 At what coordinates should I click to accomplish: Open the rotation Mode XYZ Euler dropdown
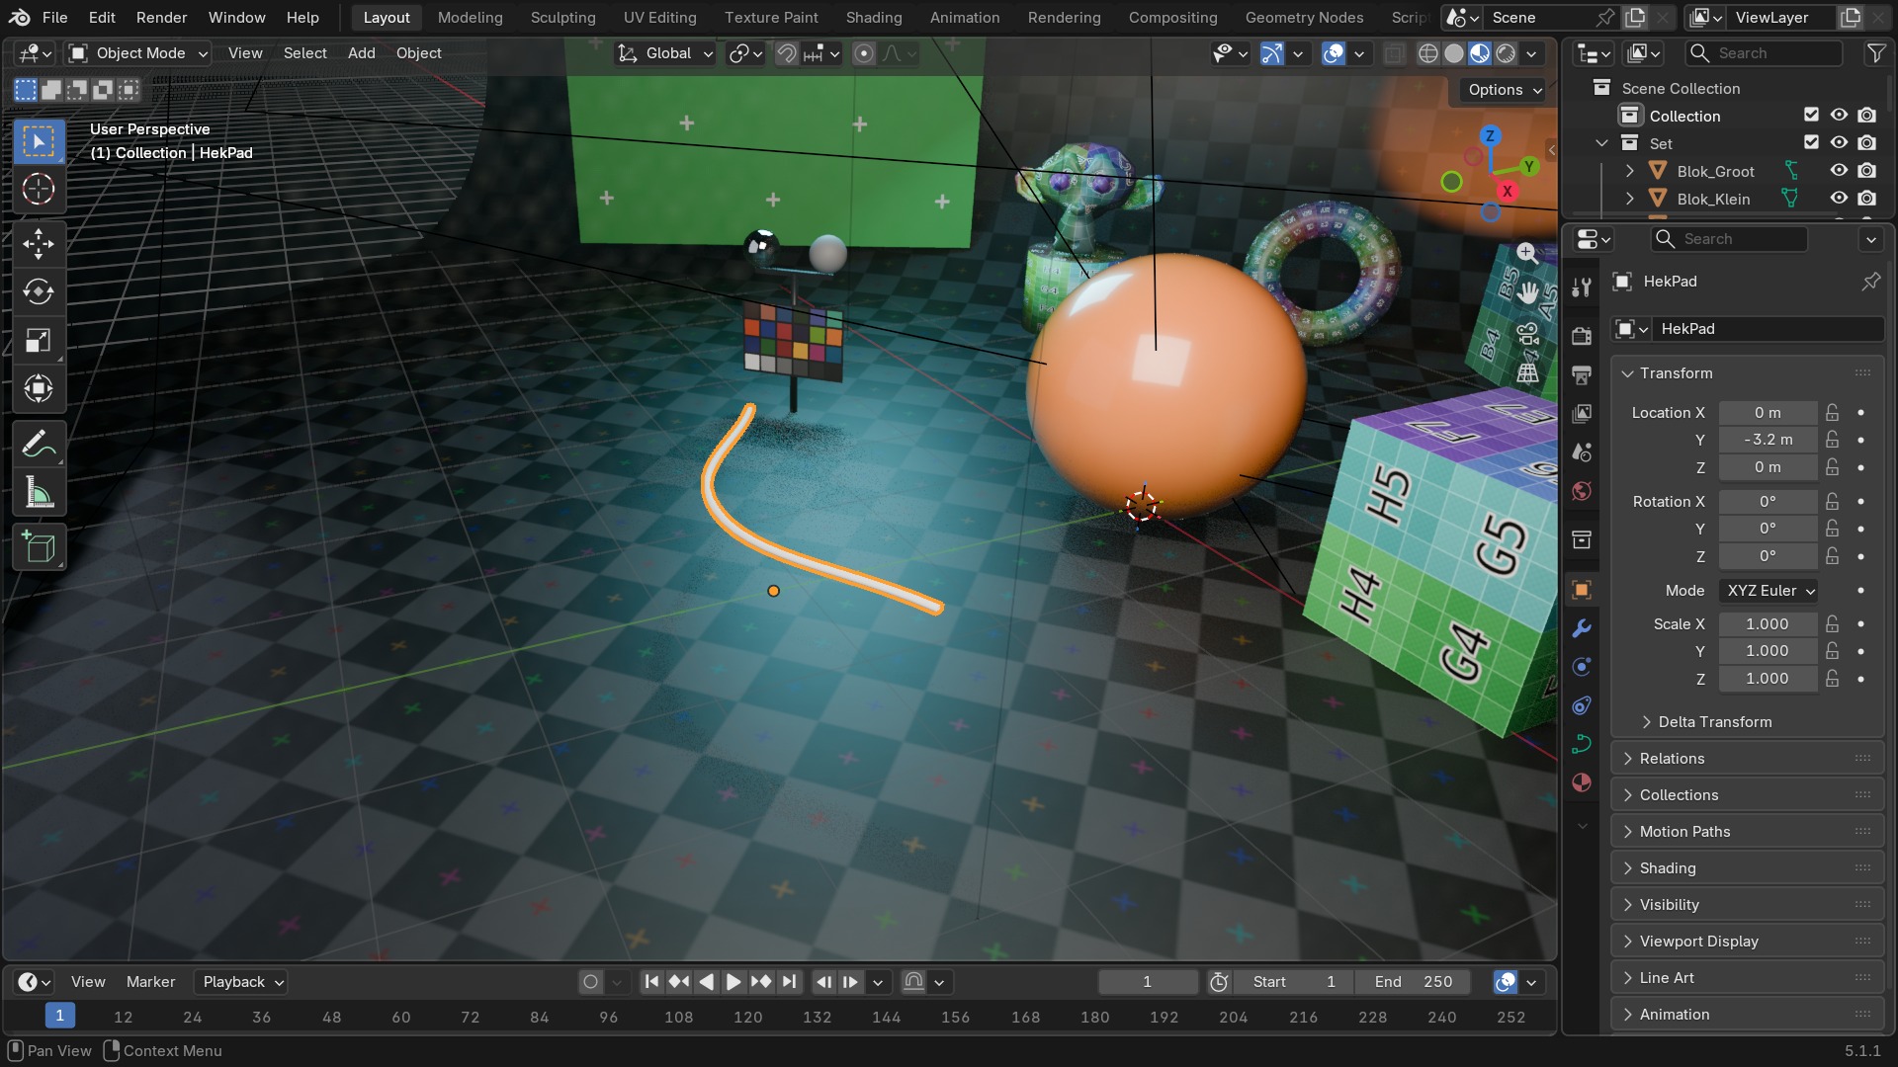click(1769, 591)
